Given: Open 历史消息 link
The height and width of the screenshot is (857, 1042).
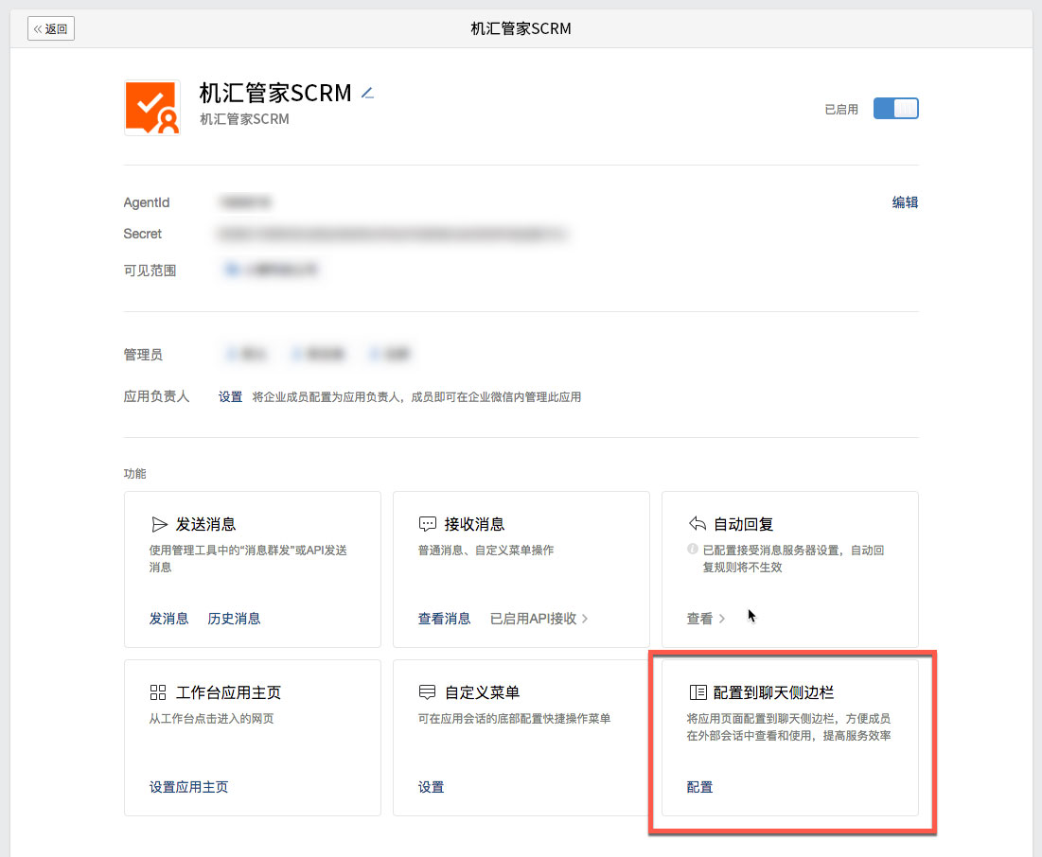Looking at the screenshot, I should click(234, 619).
